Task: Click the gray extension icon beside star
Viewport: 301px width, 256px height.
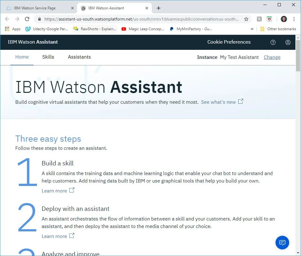Action: [x=259, y=19]
